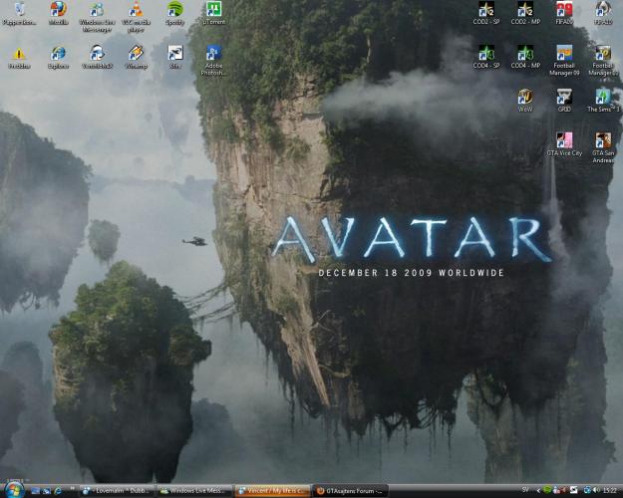Open the volume speaker tray icon
Image resolution: width=623 pixels, height=498 pixels.
[x=596, y=491]
